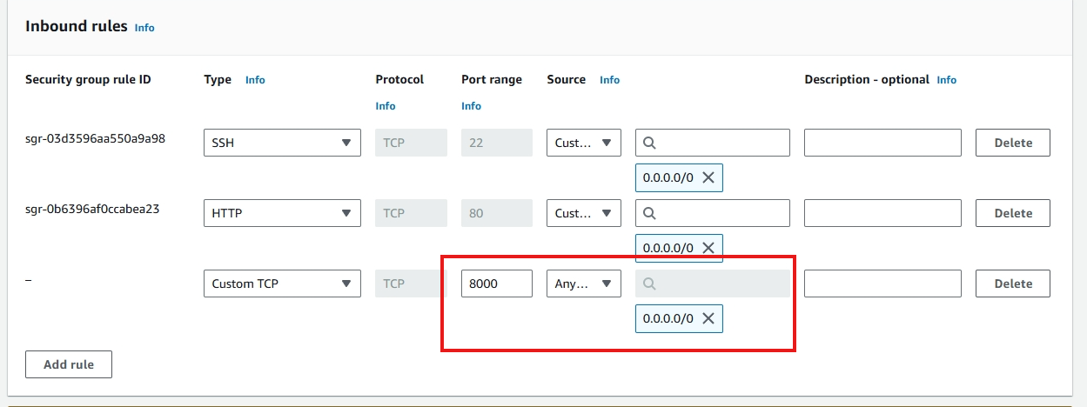Screen dimensions: 1087x407
Task: Remove 0.0.0.0/0 chip in SSH rule
Action: point(708,177)
